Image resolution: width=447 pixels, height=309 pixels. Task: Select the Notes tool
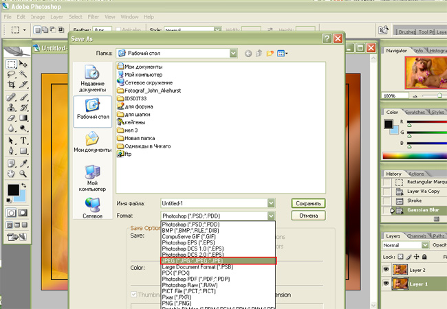[12, 163]
